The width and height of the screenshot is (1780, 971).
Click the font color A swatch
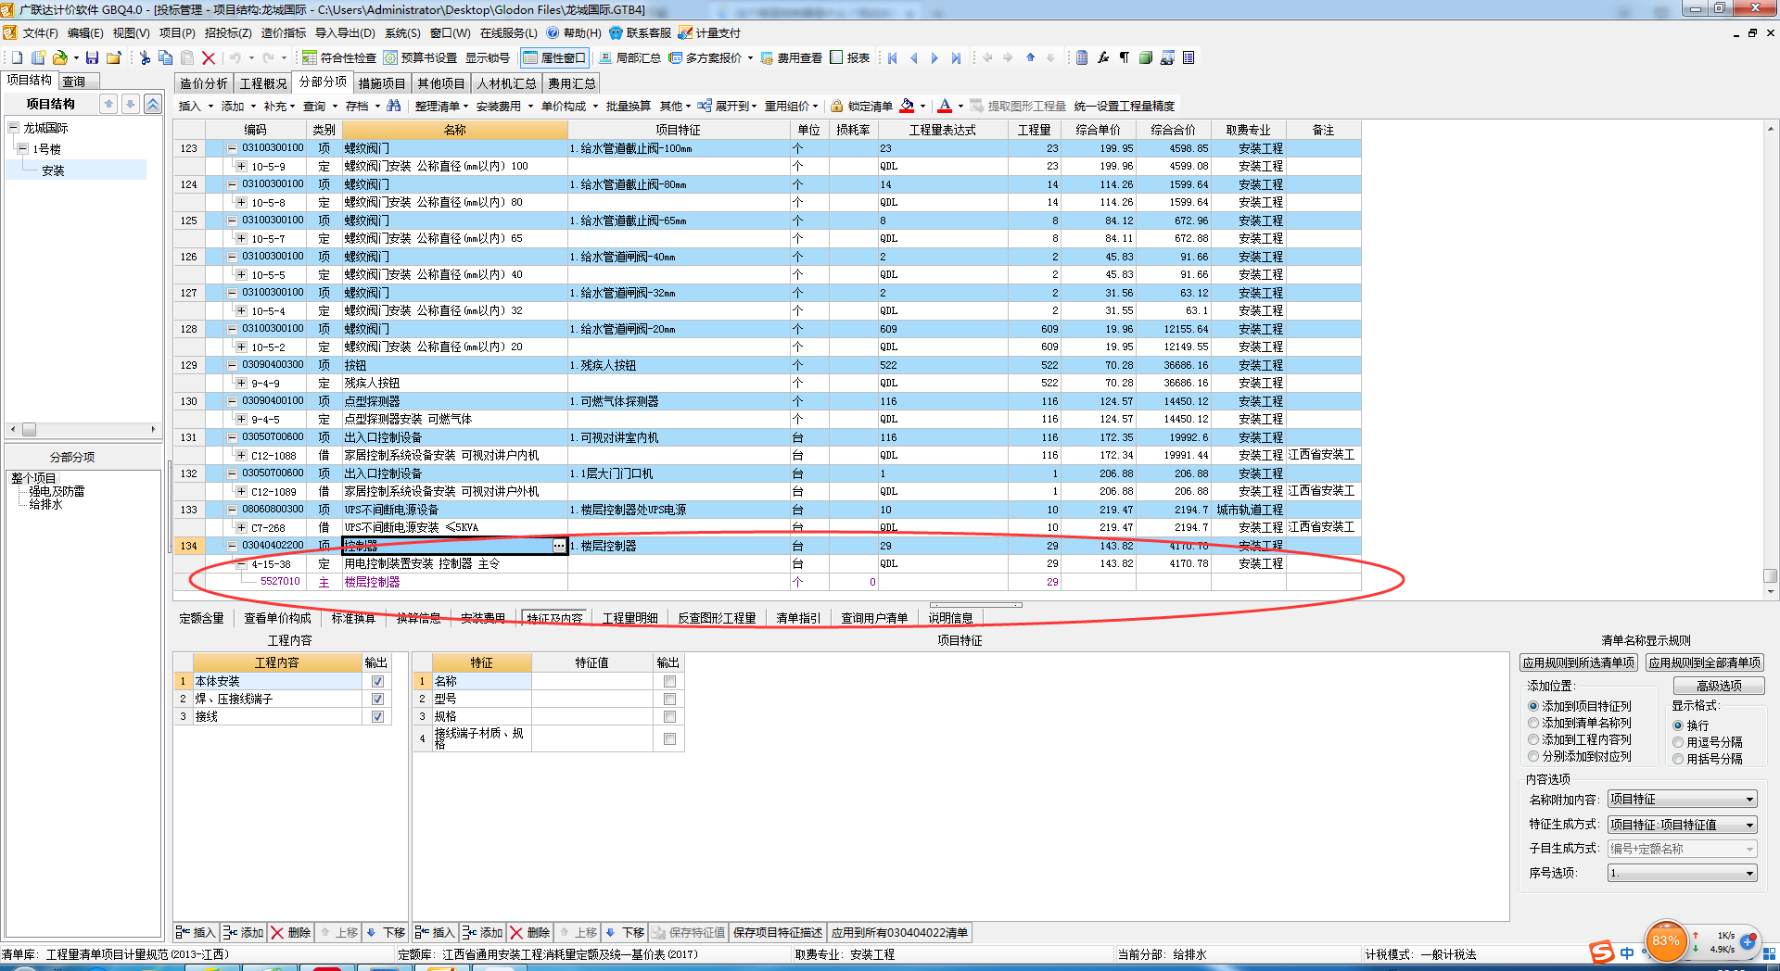tap(945, 106)
